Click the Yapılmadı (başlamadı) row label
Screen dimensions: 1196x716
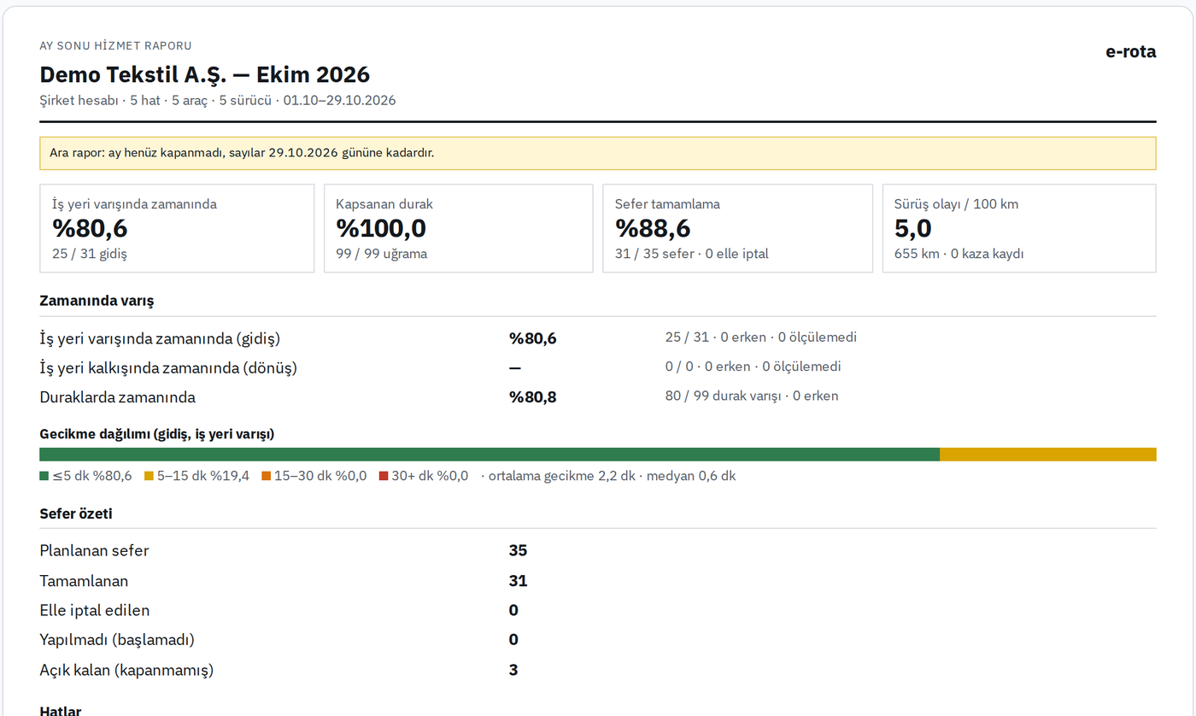(x=117, y=640)
